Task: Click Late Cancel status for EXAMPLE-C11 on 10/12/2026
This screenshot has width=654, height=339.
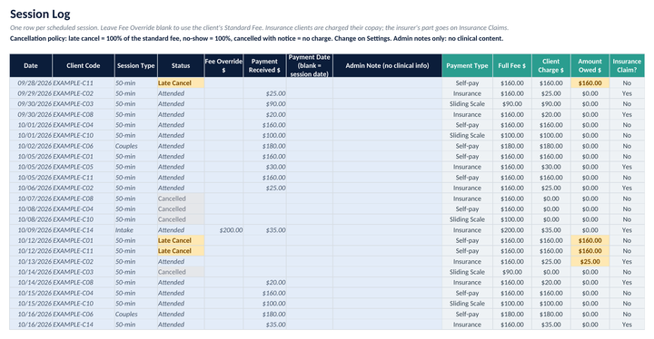Action: (x=181, y=251)
